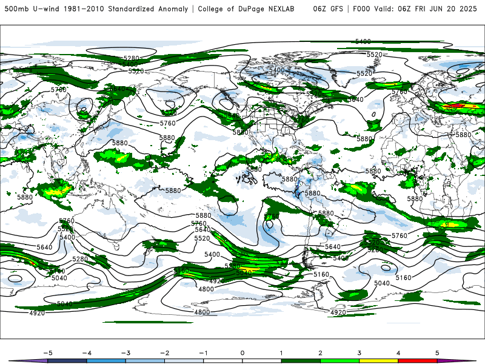Image resolution: width=485 pixels, height=364 pixels.
Task: Click the light blue -3 to -2 colorbar segment
Action: pos(145,361)
